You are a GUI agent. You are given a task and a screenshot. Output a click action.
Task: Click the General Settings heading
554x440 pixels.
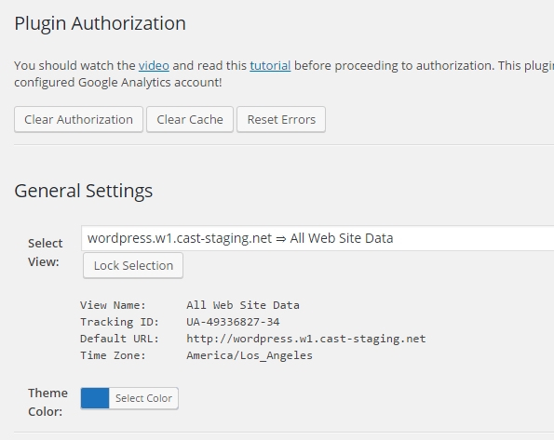tap(84, 191)
